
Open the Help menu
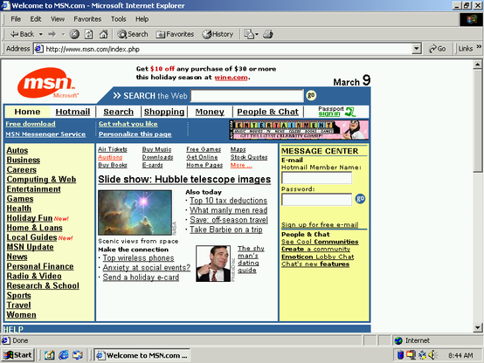142,19
